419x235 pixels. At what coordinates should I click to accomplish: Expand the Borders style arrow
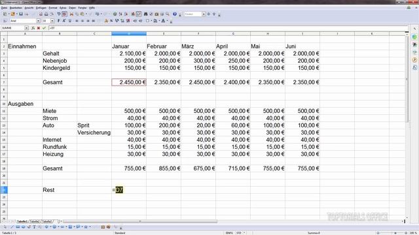tap(151, 21)
